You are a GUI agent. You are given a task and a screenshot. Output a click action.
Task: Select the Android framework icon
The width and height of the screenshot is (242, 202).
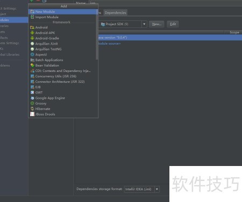[x=32, y=27]
